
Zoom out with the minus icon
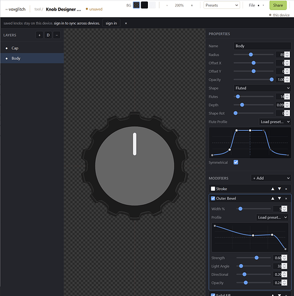[x=167, y=5]
